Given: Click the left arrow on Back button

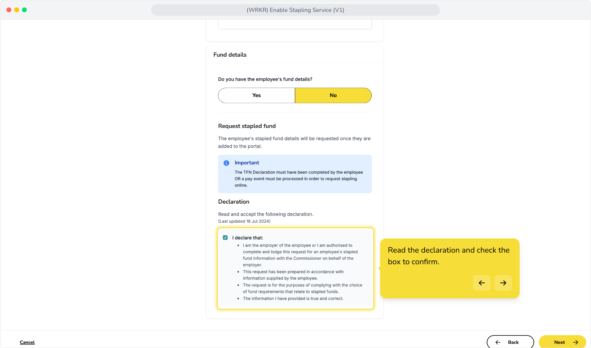Looking at the screenshot, I should [498, 342].
